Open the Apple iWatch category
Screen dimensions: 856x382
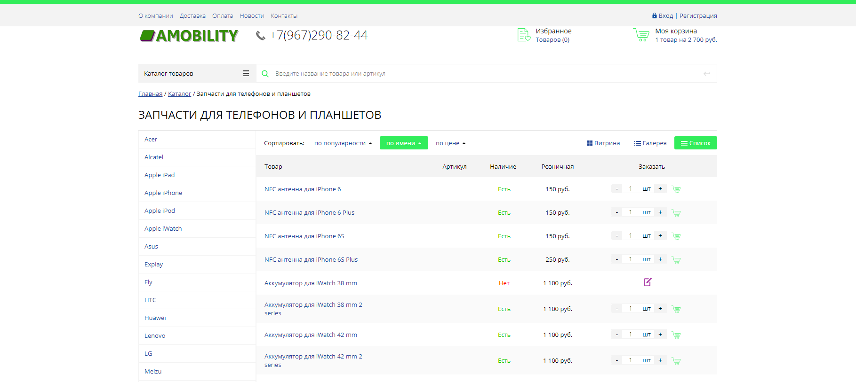[197, 229]
